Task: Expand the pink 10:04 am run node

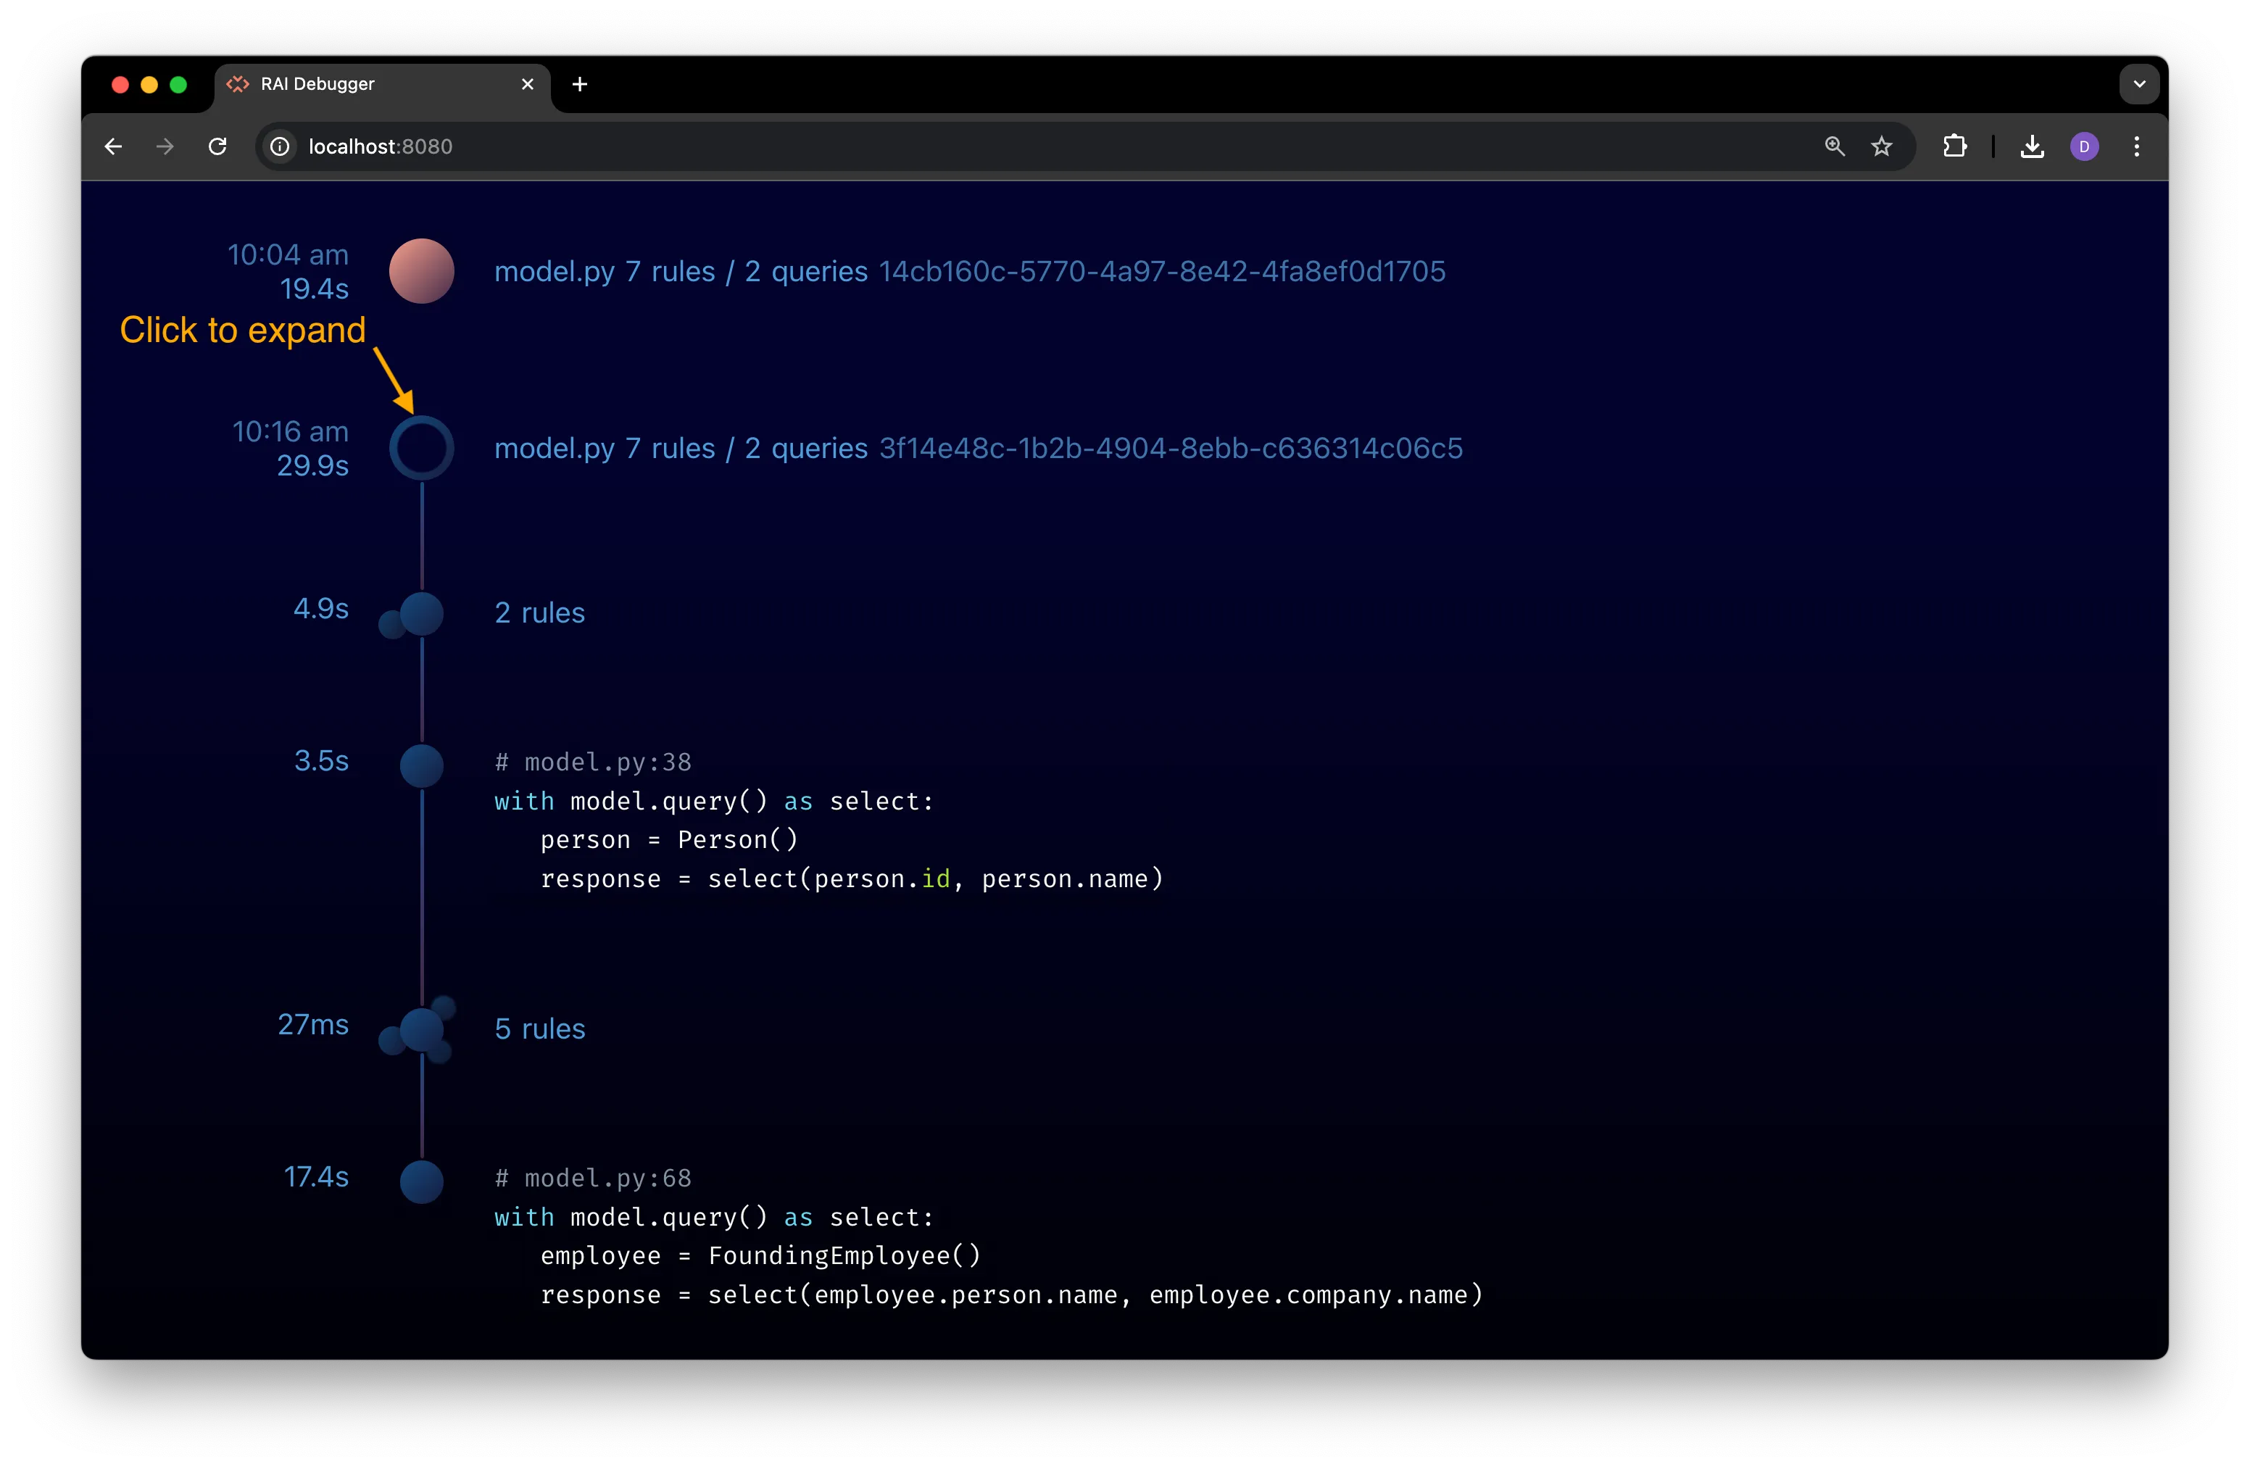Action: [422, 271]
